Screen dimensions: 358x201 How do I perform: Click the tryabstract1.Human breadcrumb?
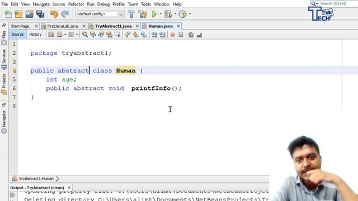click(36, 179)
